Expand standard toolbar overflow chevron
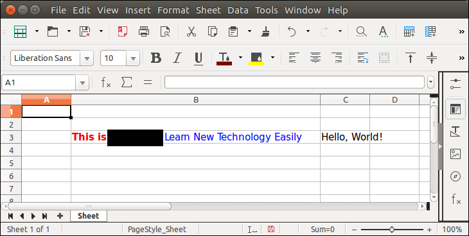 point(461,31)
